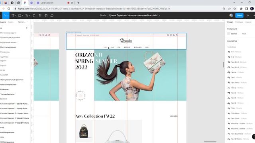The width and height of the screenshot is (255, 143).
Task: Reload the browser page
Action: 9,9
